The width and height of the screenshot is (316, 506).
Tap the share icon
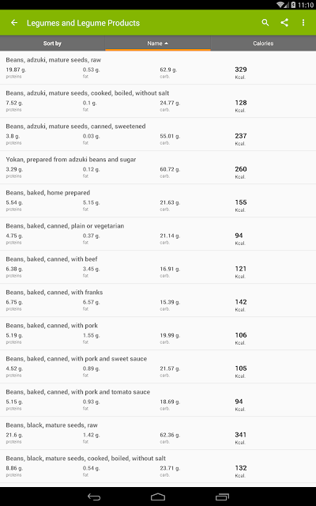[x=284, y=23]
